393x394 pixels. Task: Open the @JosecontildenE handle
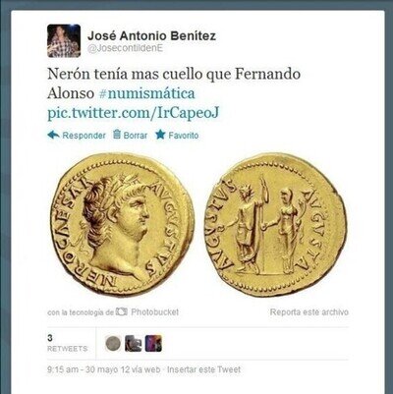click(x=125, y=48)
